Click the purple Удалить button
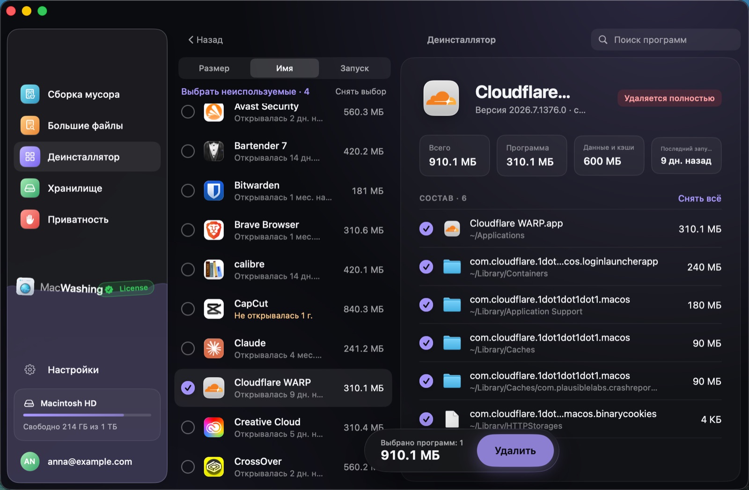749x490 pixels. [x=515, y=451]
